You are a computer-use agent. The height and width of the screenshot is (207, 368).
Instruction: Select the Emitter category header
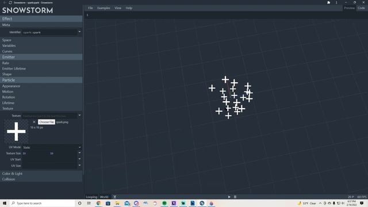(41, 57)
